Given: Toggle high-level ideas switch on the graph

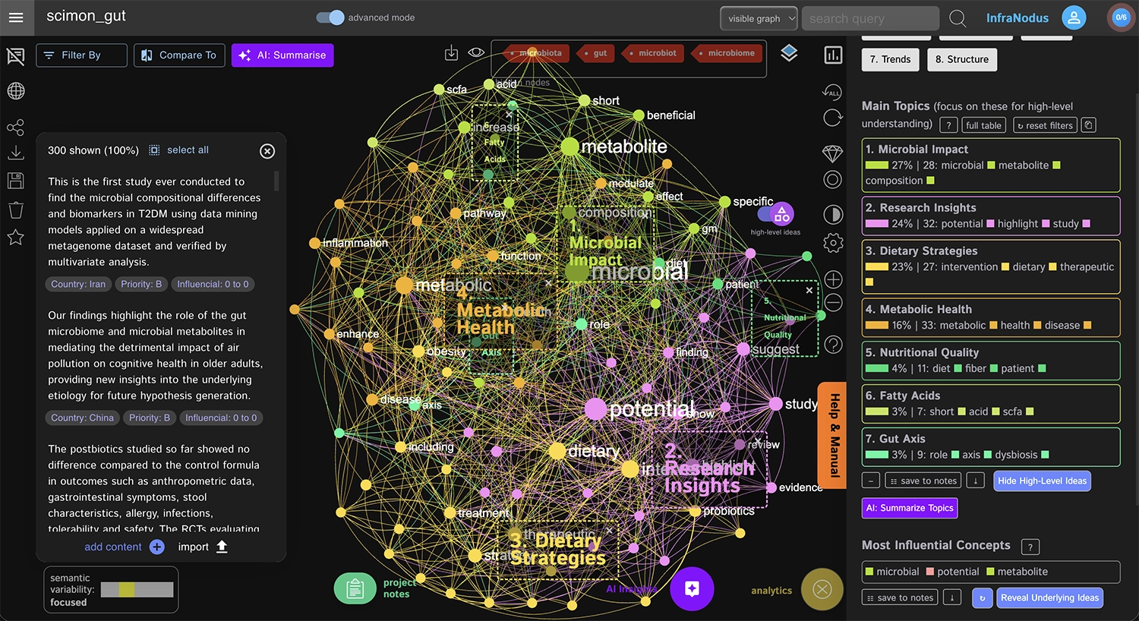Looking at the screenshot, I should [x=776, y=214].
